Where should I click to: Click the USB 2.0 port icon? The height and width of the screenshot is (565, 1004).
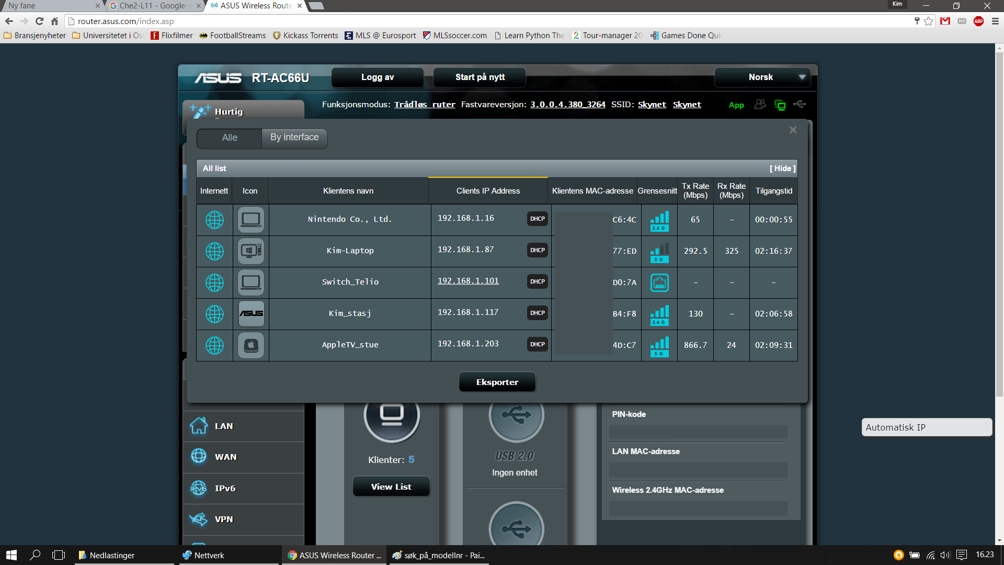click(x=516, y=416)
